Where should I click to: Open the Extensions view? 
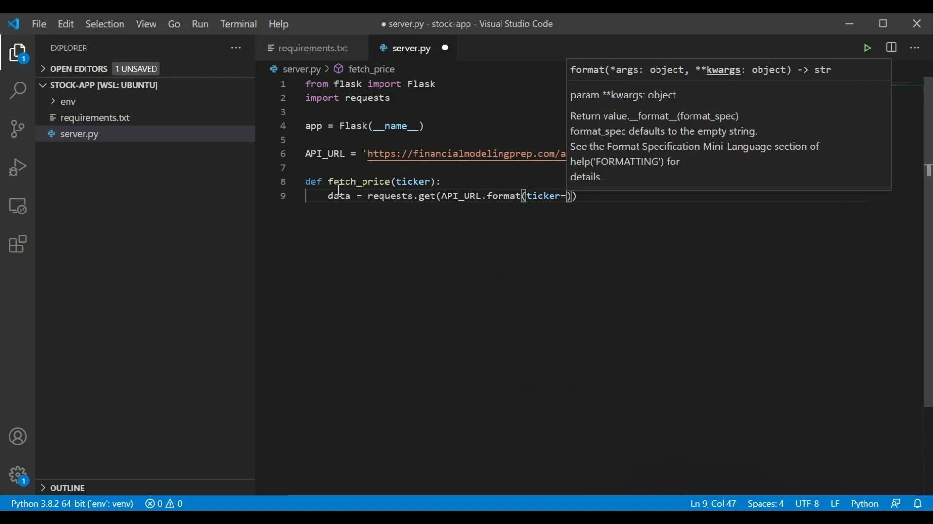tap(17, 244)
